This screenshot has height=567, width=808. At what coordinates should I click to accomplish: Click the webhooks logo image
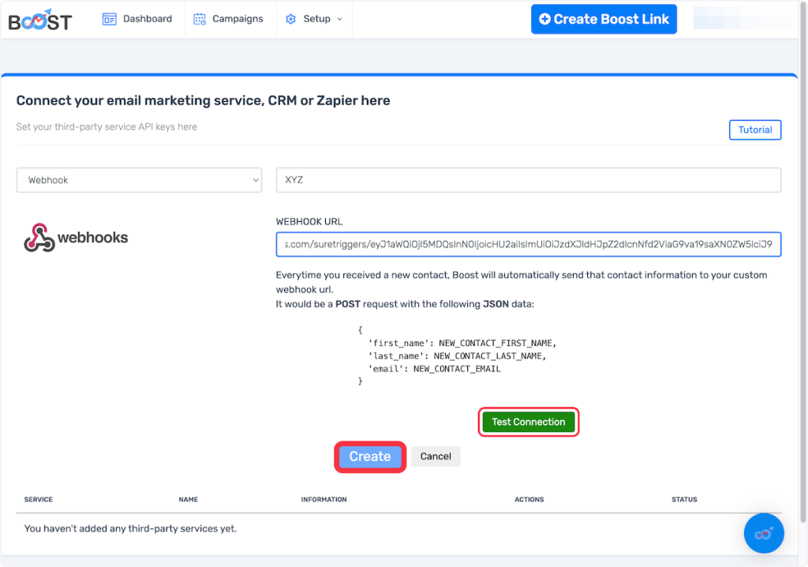[76, 238]
